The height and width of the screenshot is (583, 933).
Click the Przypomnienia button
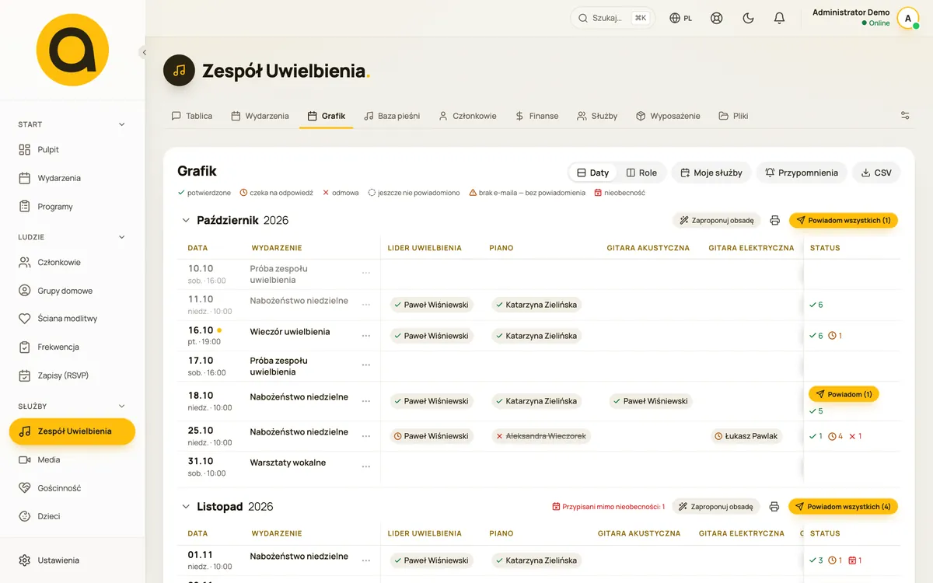(x=802, y=173)
